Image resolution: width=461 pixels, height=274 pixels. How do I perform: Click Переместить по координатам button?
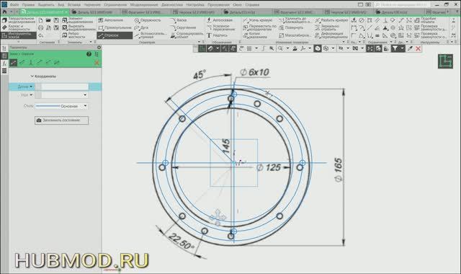pos(260,27)
